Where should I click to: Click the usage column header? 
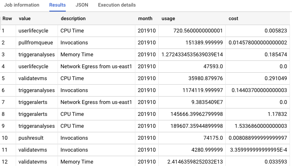pyautogui.click(x=168, y=18)
